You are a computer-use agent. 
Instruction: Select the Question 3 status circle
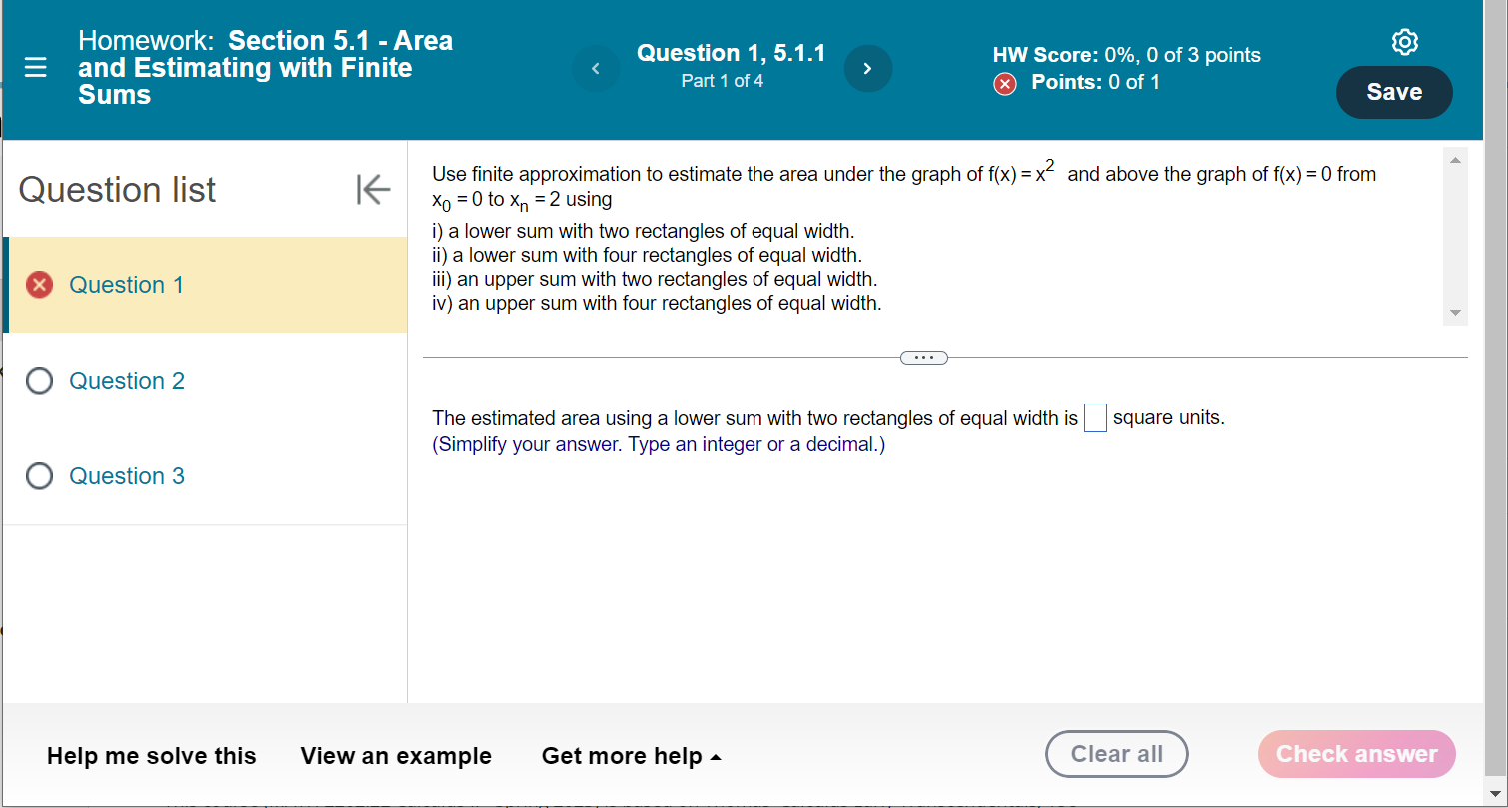pyautogui.click(x=39, y=476)
